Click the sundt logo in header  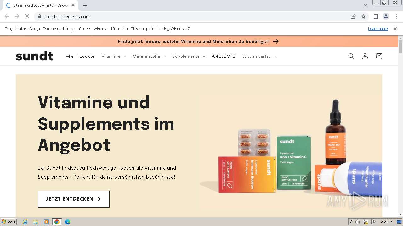[x=35, y=56]
